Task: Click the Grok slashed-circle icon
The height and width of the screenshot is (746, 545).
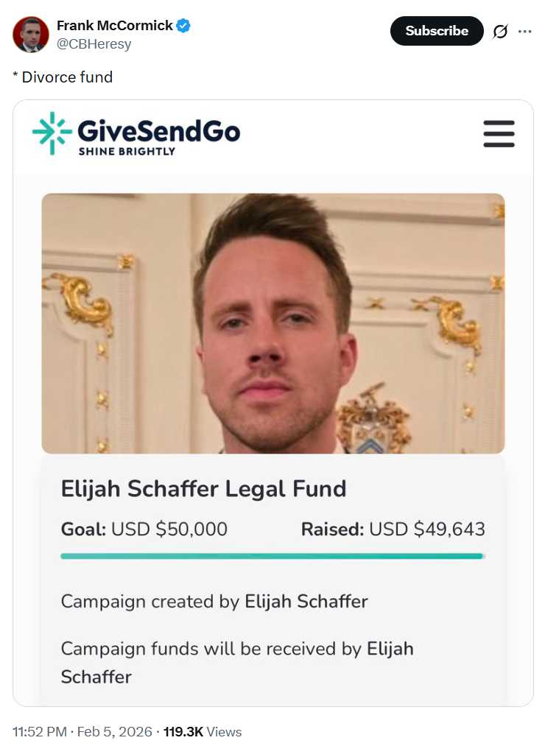Action: tap(500, 32)
